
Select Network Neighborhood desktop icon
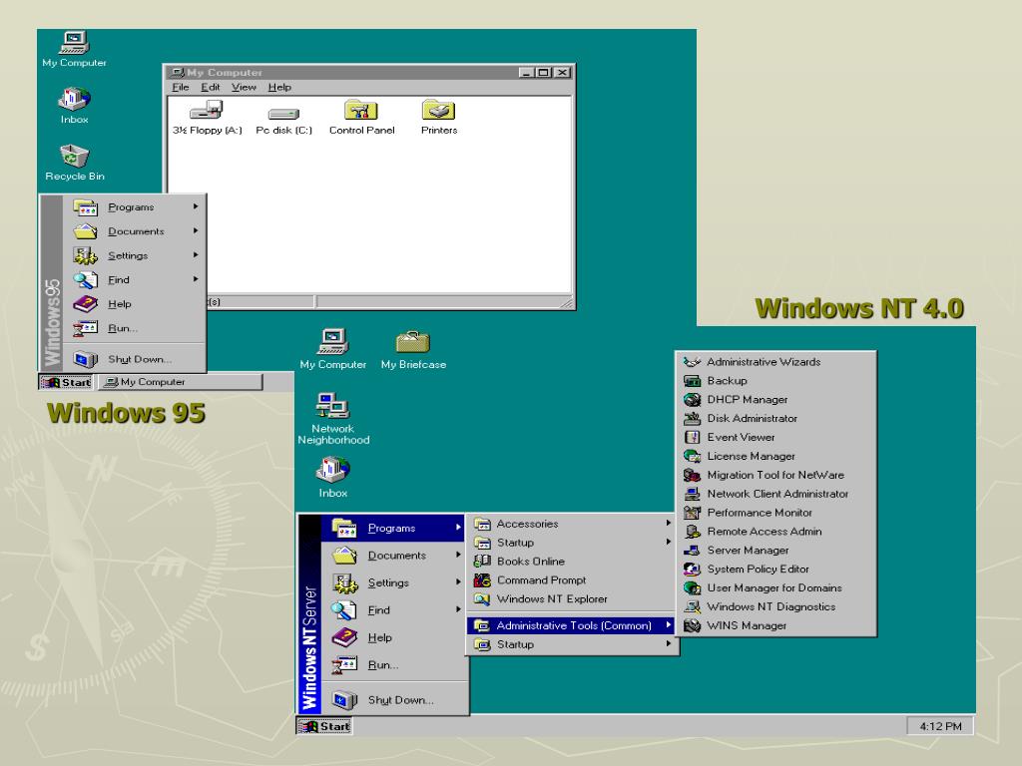[x=333, y=418]
